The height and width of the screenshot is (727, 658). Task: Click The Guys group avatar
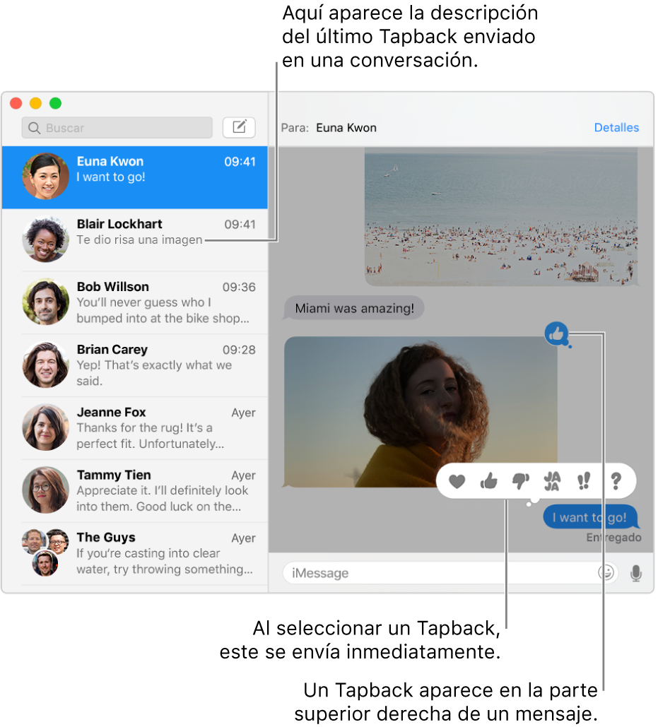tap(45, 552)
